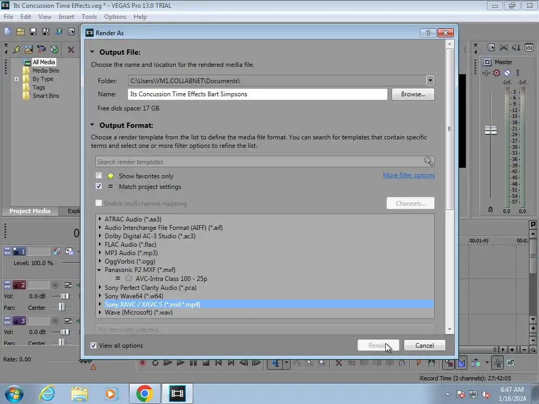Click the View menu
Screen dimensions: 539x404
(x=45, y=16)
